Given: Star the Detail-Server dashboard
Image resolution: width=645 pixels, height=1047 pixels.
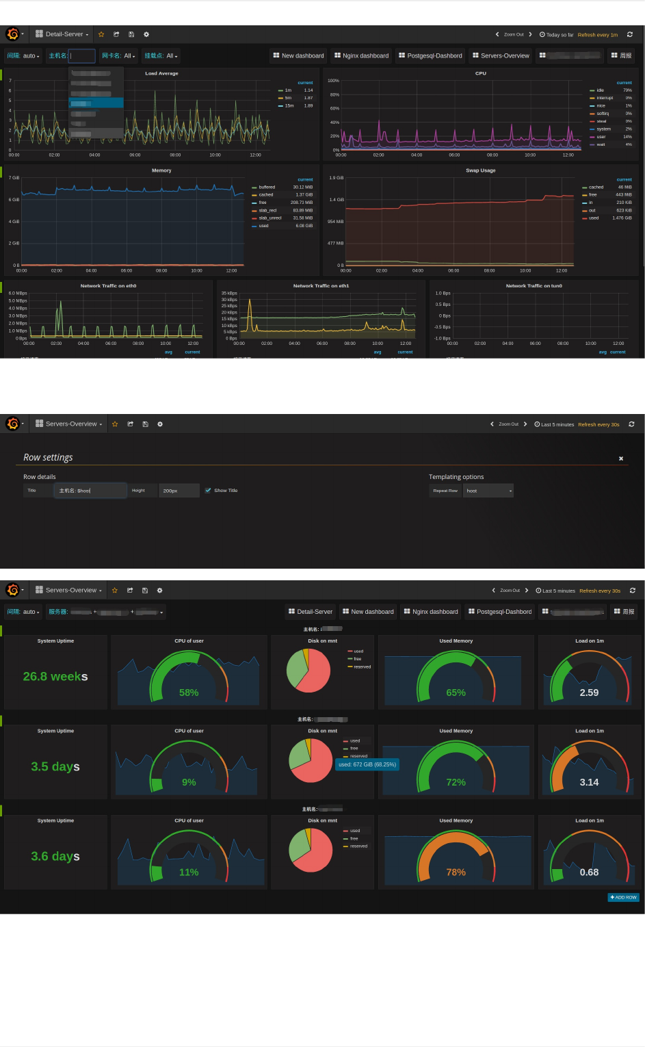Looking at the screenshot, I should click(101, 34).
